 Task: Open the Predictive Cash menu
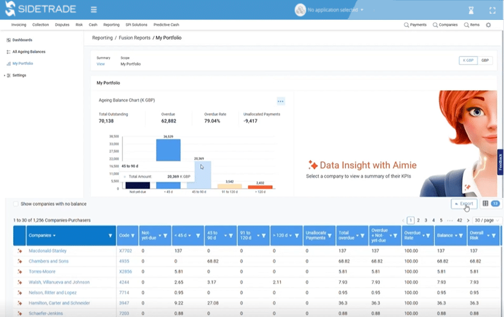point(166,25)
